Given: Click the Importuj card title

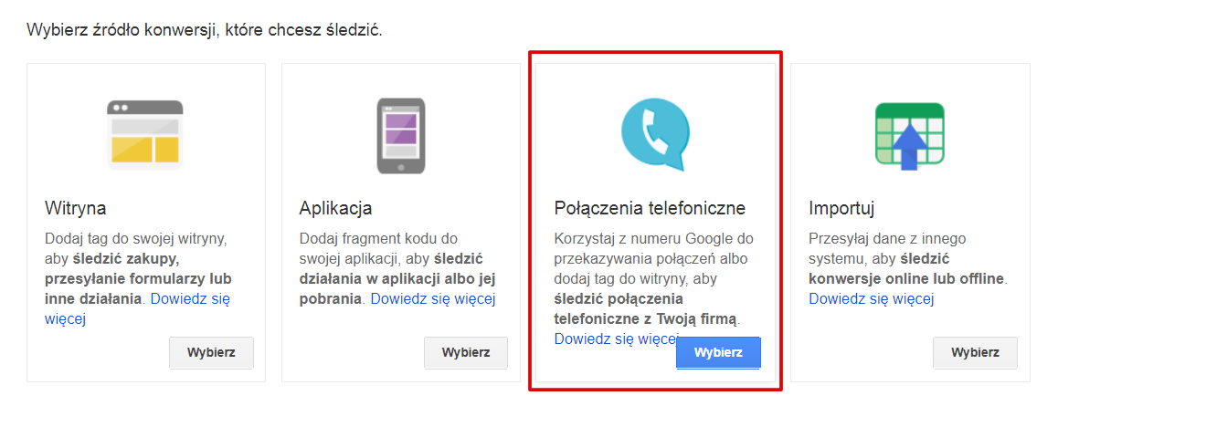Looking at the screenshot, I should [x=841, y=208].
